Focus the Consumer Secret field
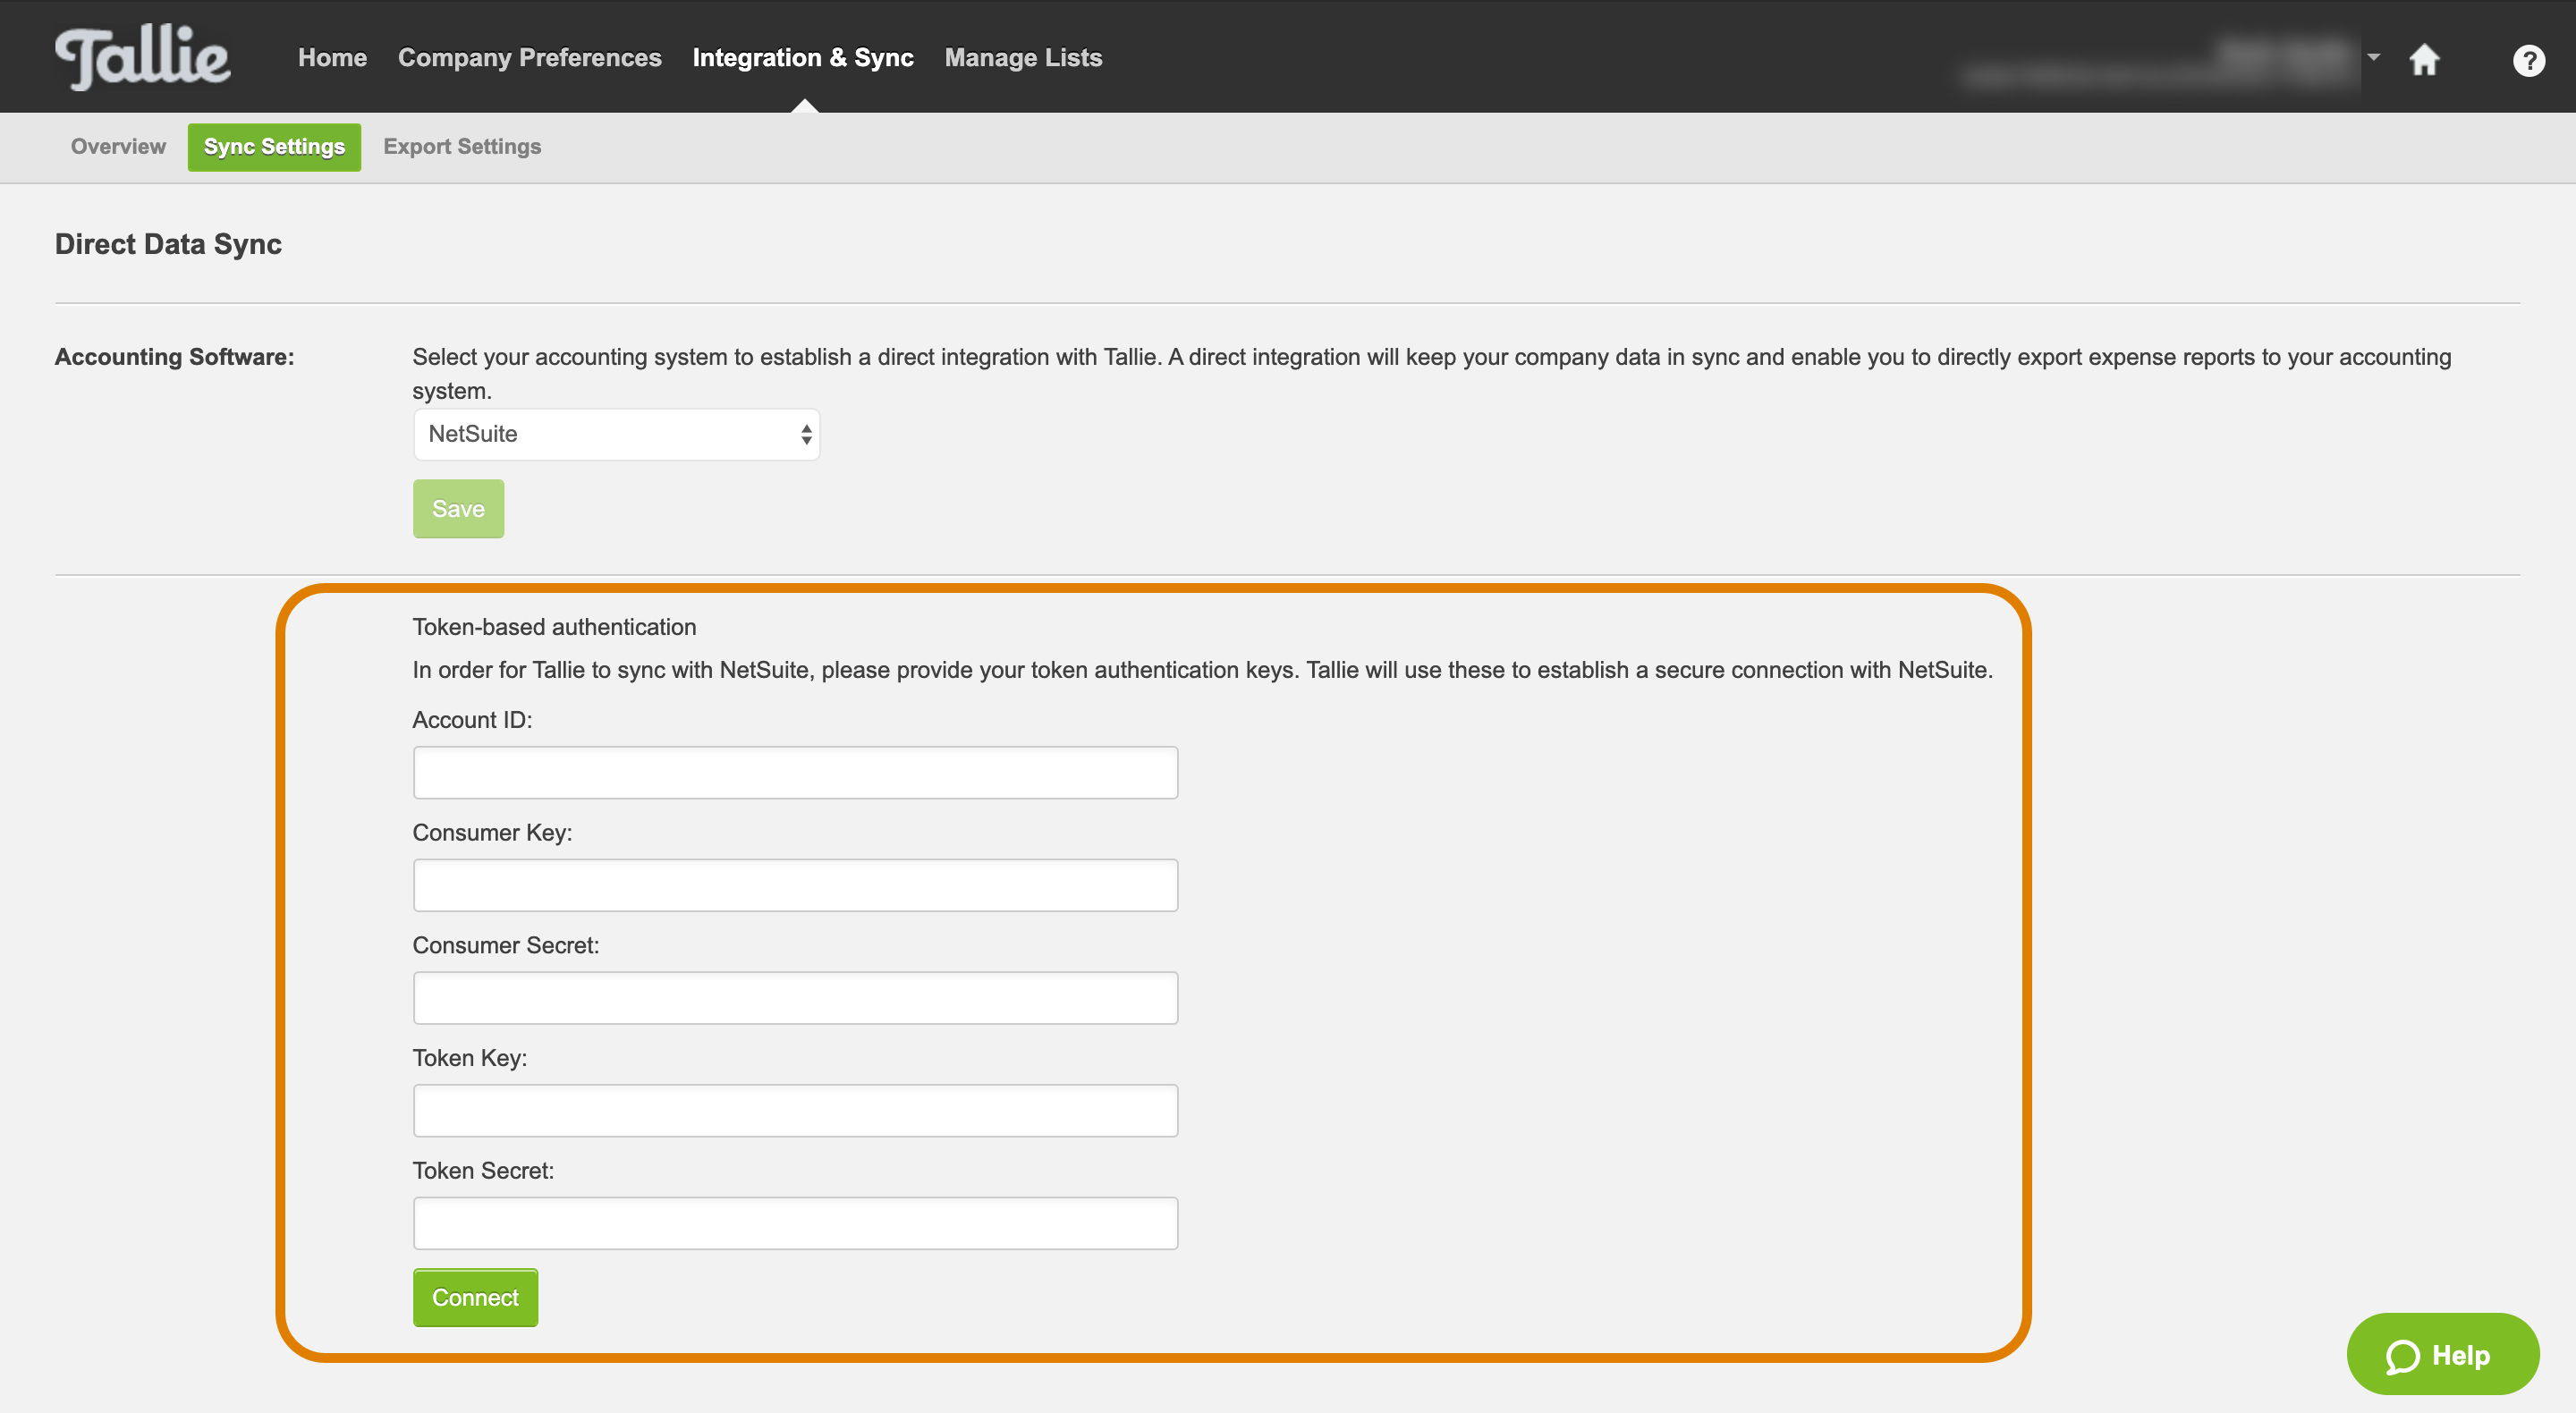 (x=795, y=998)
